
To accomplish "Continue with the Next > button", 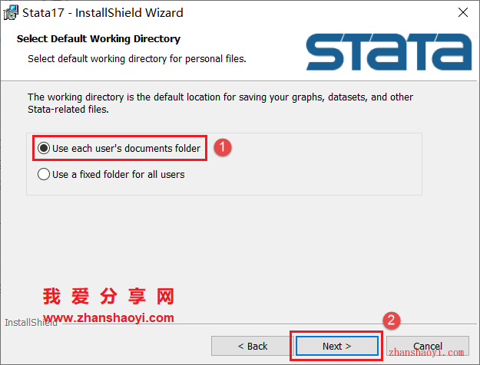I will click(x=336, y=346).
